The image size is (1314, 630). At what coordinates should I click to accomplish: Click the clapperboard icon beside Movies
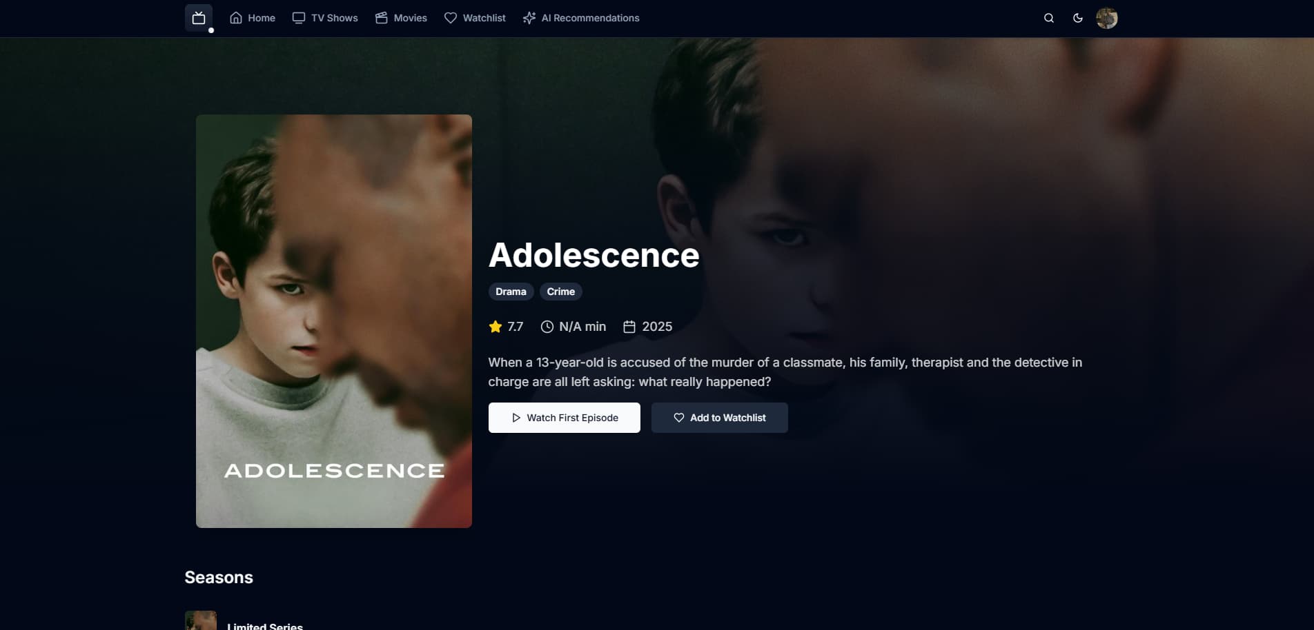click(382, 18)
